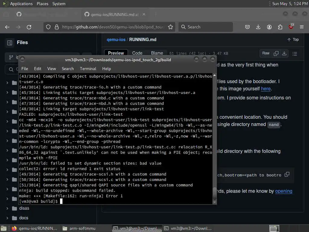Image resolution: width=309 pixels, height=232 pixels.
Task: Expand the disas folder
Action: [x=7, y=208]
